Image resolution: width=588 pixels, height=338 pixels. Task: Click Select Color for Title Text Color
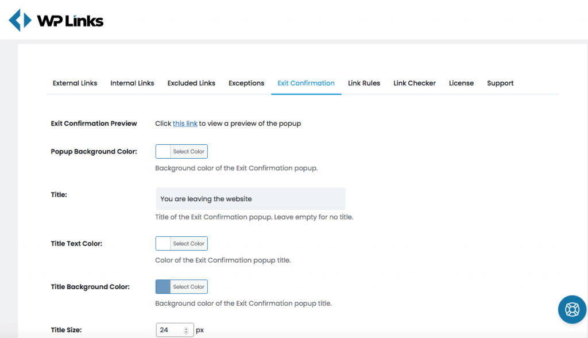(188, 243)
